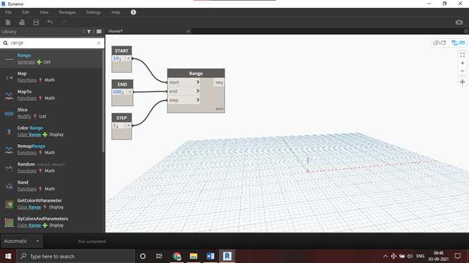Open the Settings menu
The width and height of the screenshot is (469, 263).
(x=93, y=12)
